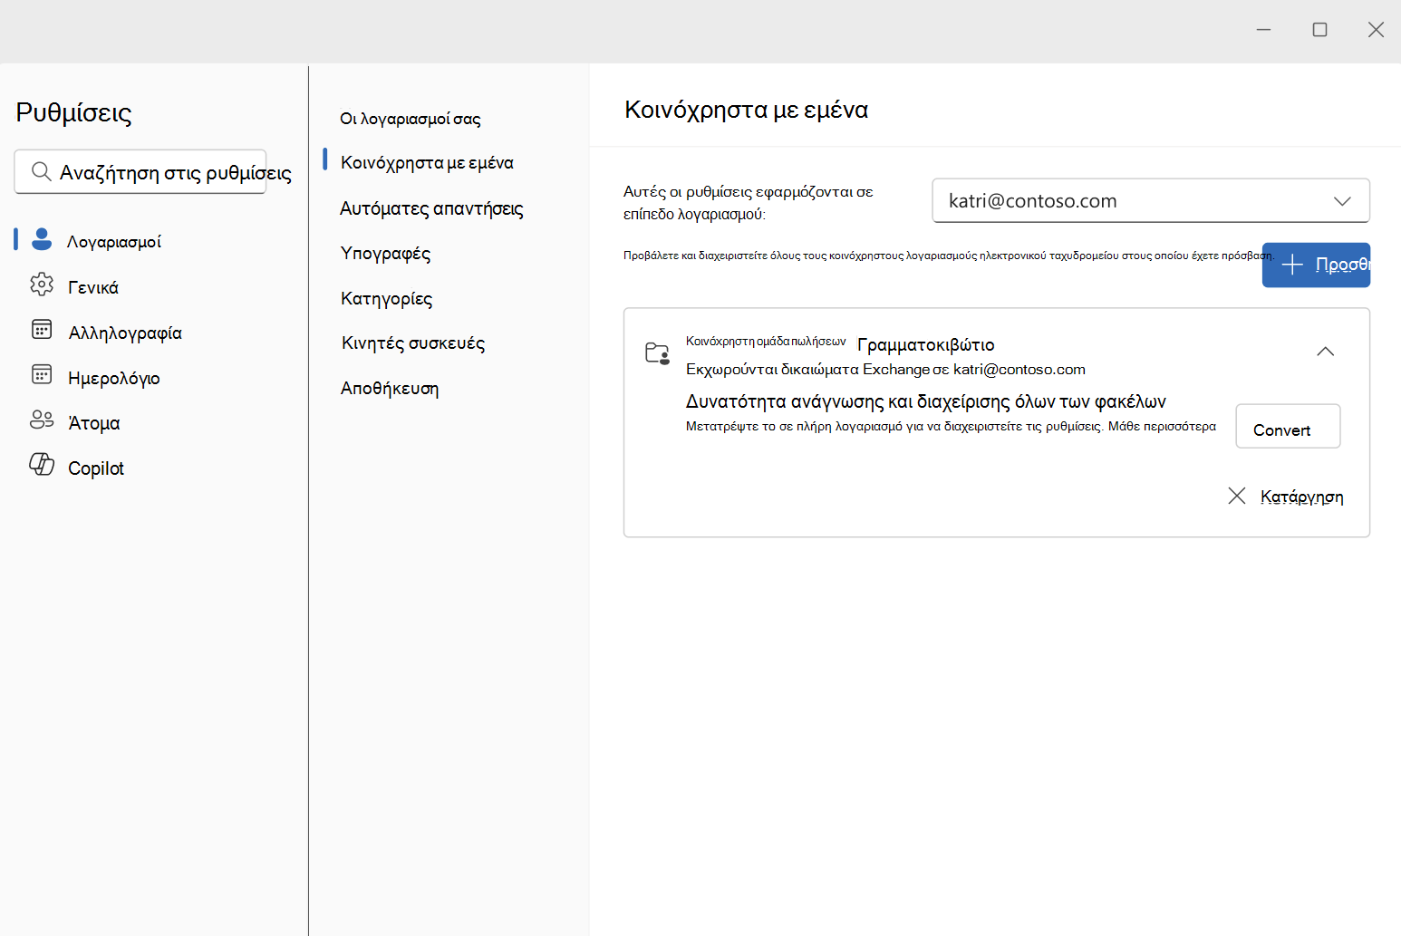Click the Γενικά gear icon
Image resolution: width=1401 pixels, height=936 pixels.
point(42,285)
